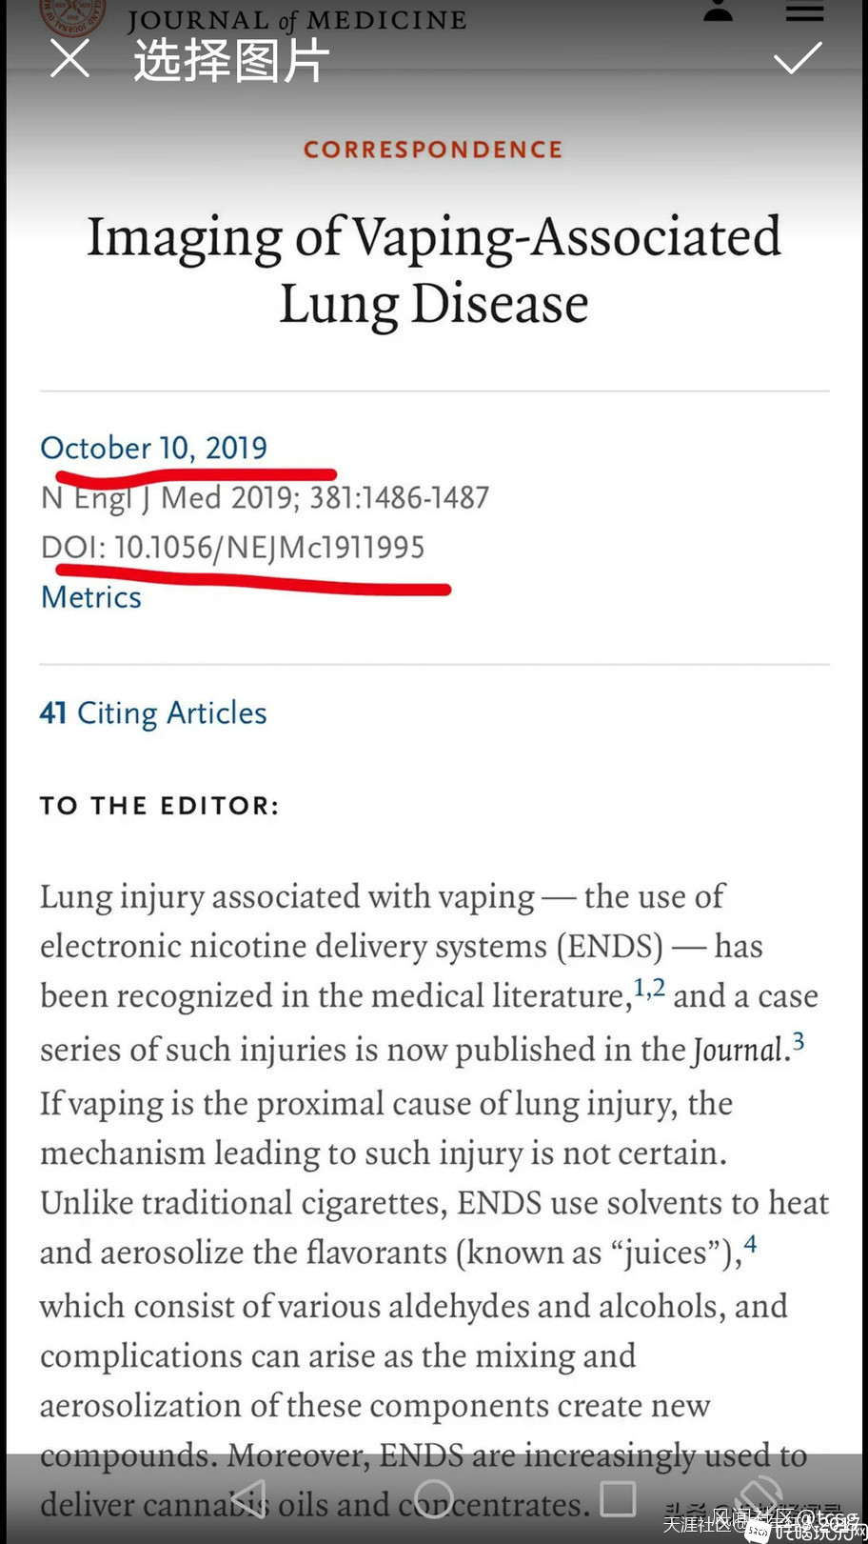
Task: Open the Metrics link
Action: click(90, 597)
